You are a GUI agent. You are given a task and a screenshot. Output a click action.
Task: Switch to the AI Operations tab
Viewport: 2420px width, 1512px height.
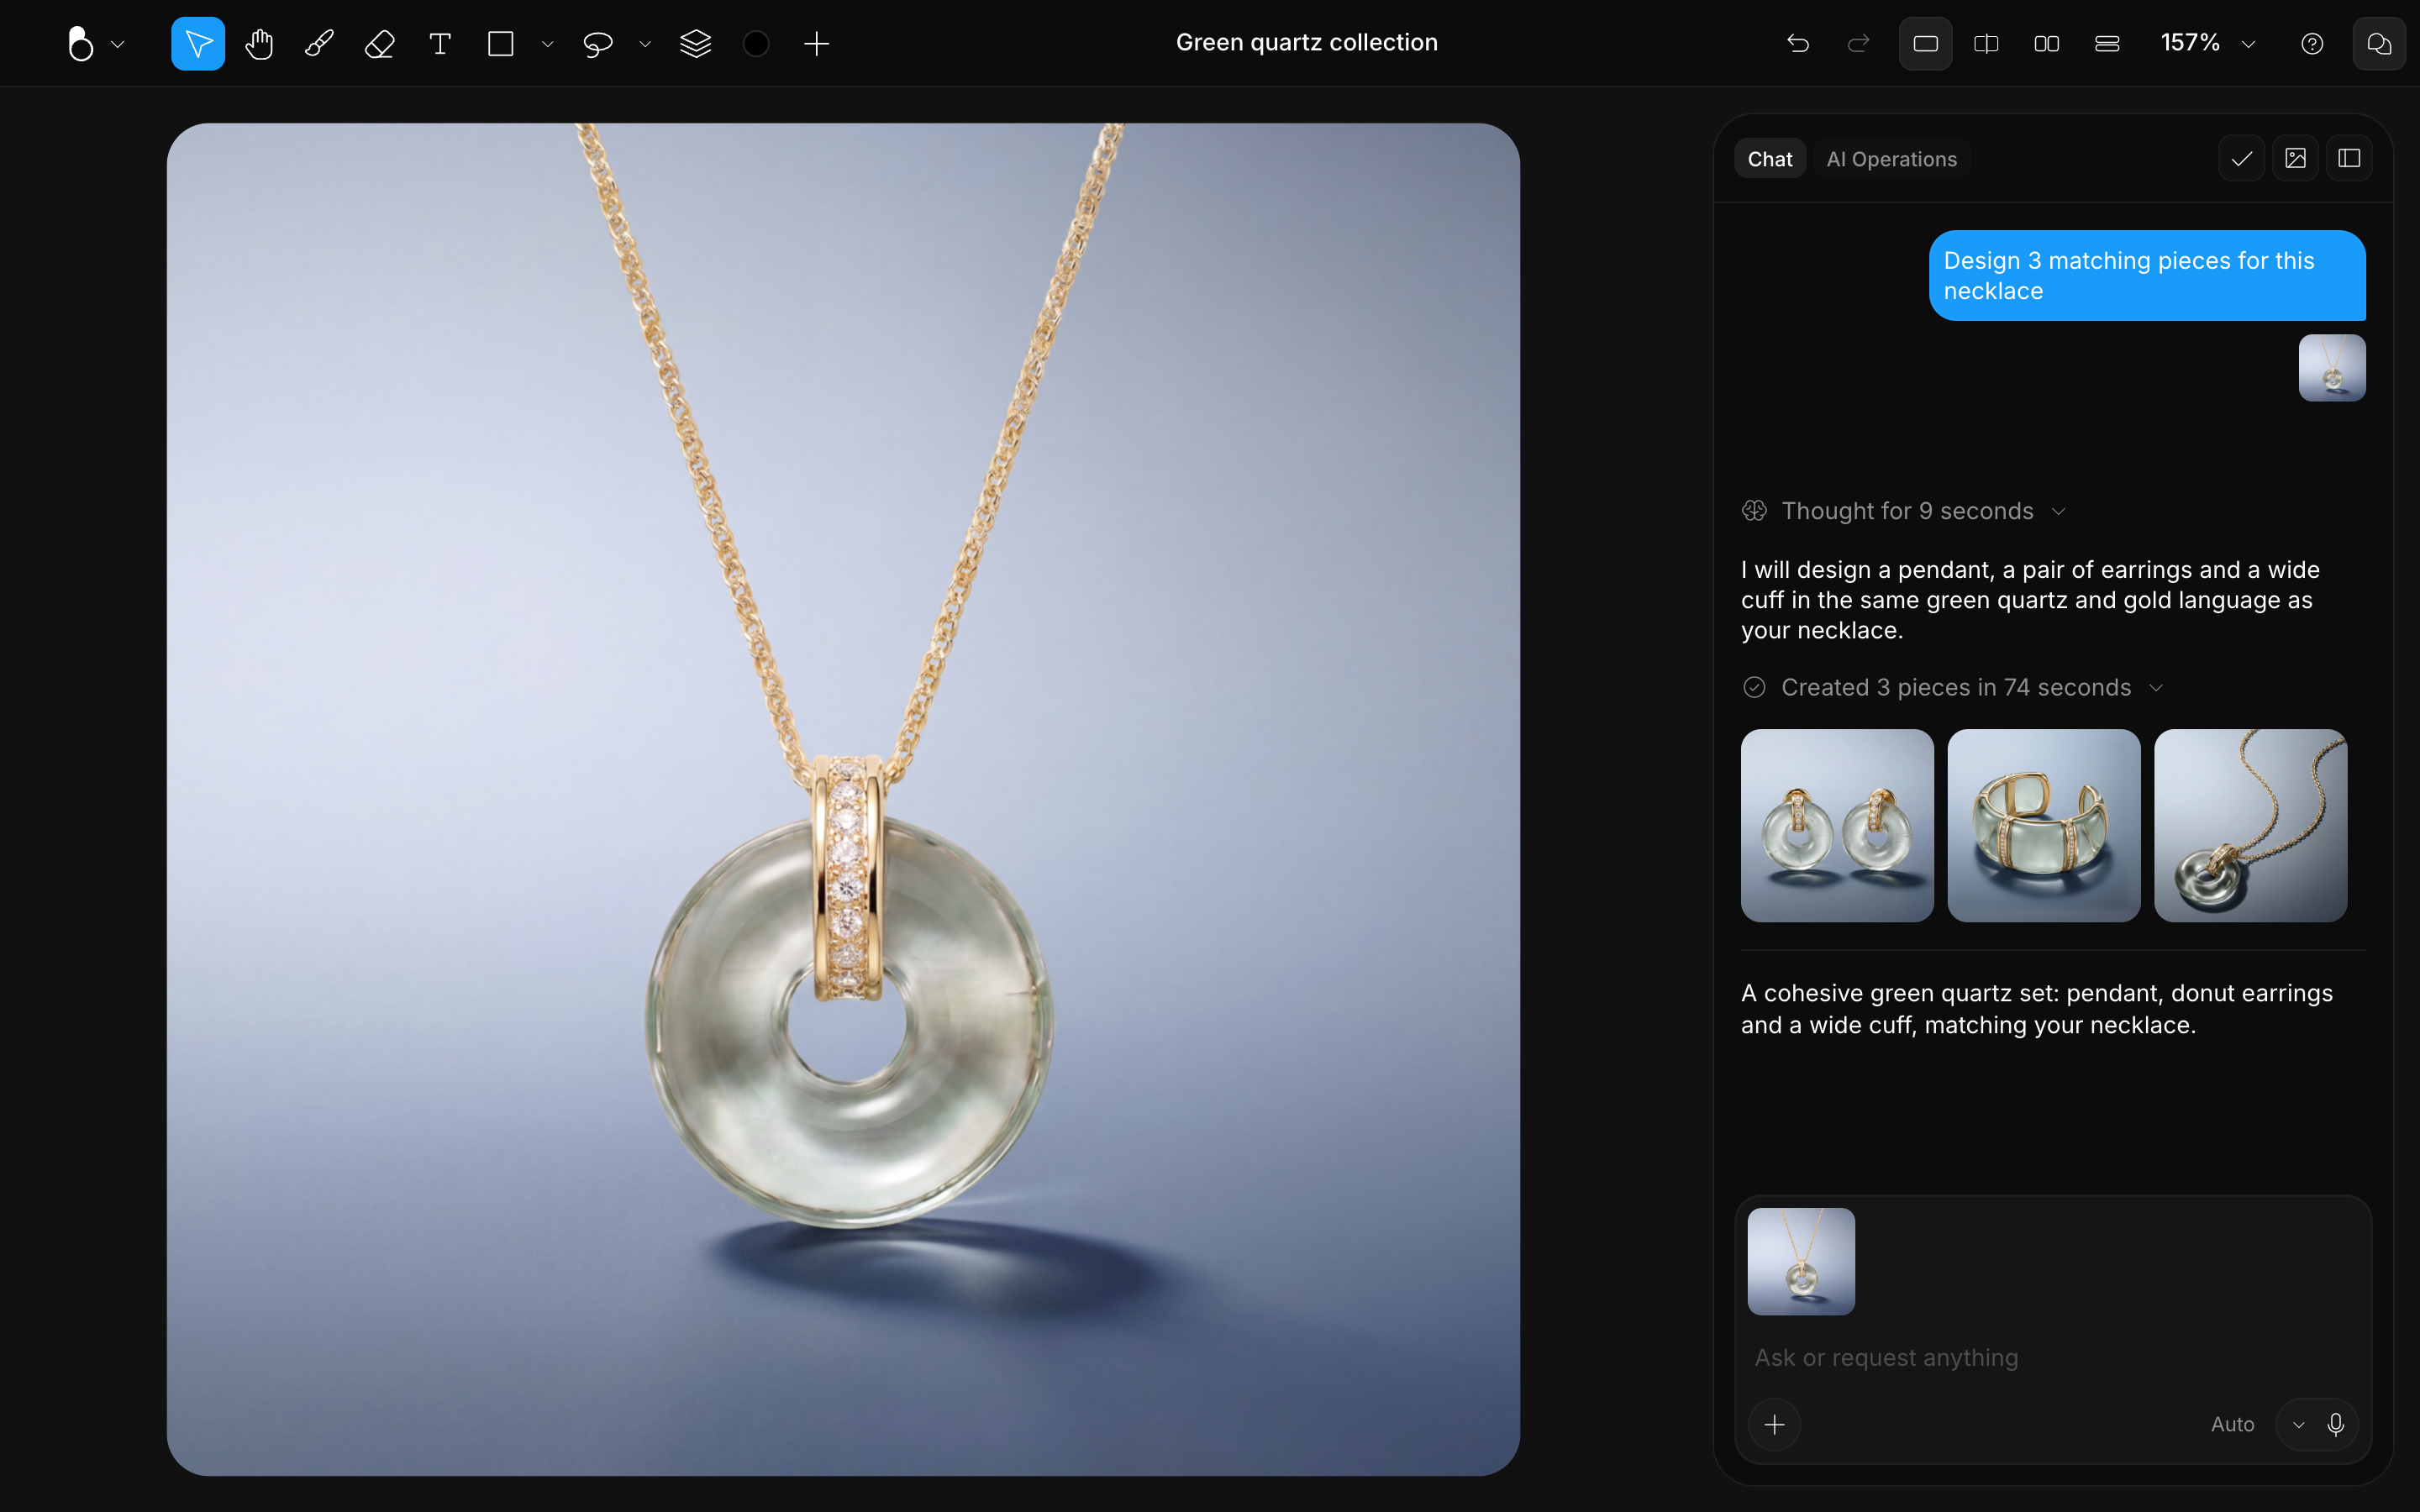coord(1891,159)
